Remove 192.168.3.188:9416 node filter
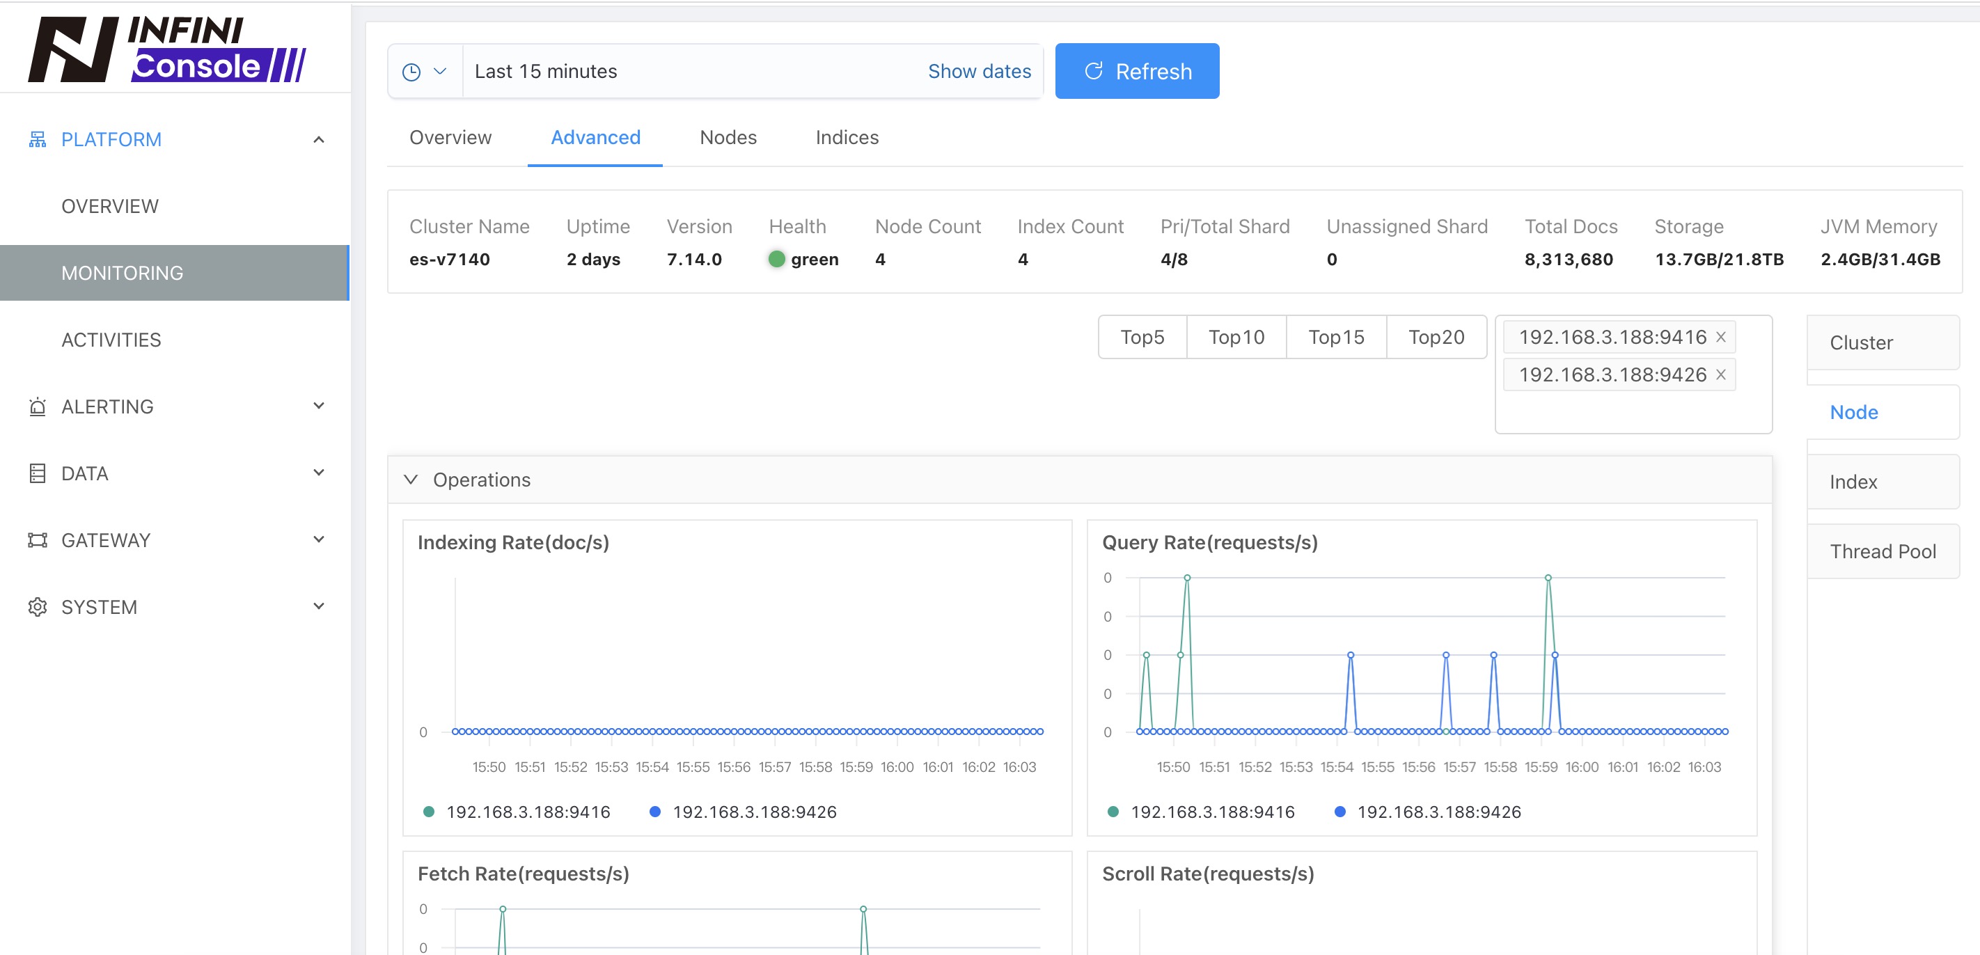Screen dimensions: 1980x955 pos(1721,338)
